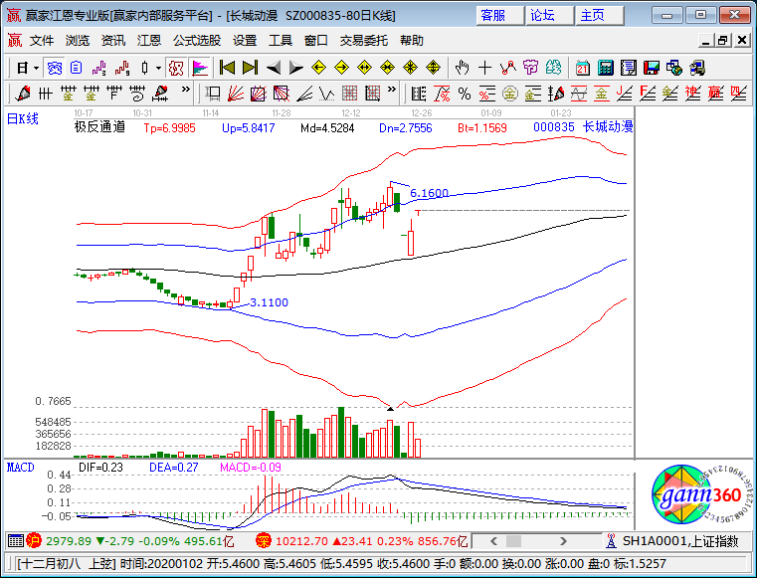Screen dimensions: 757x578
Task: Open the calendar icon showing 21
Action: [x=583, y=68]
